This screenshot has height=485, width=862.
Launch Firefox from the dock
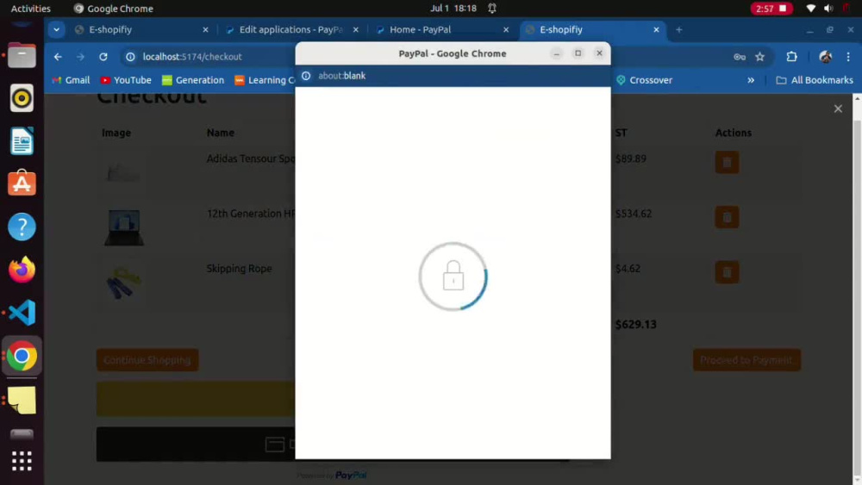tap(22, 270)
